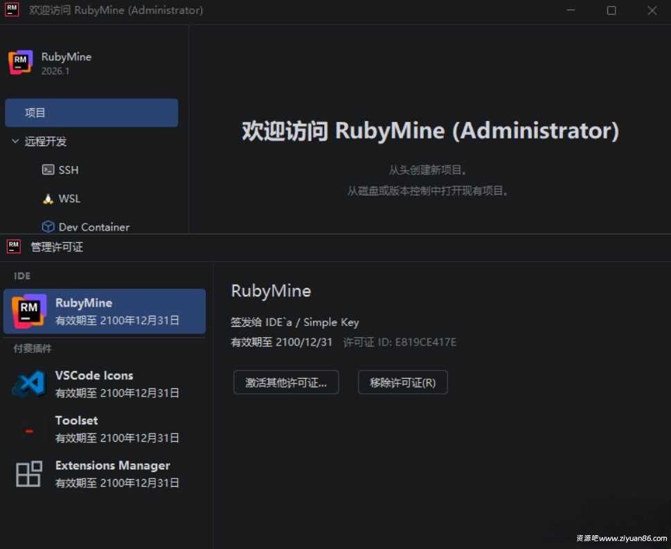Maximize the RubyMine welcome window
This screenshot has height=549, width=671.
(611, 10)
